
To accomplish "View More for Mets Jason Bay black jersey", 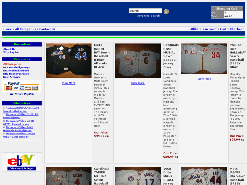I will 69,83.
